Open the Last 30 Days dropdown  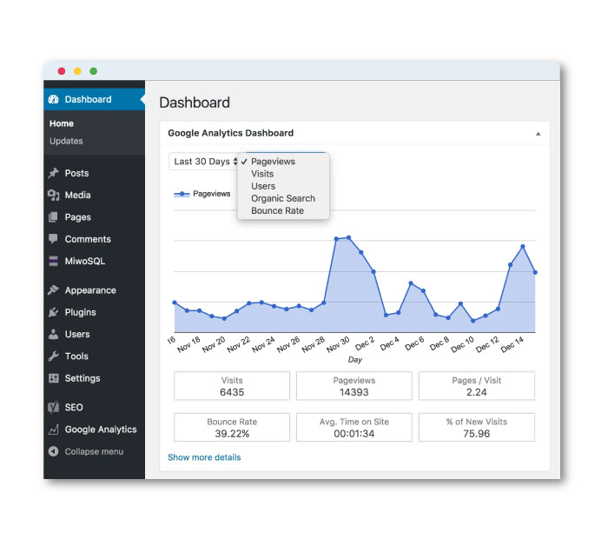[x=205, y=162]
